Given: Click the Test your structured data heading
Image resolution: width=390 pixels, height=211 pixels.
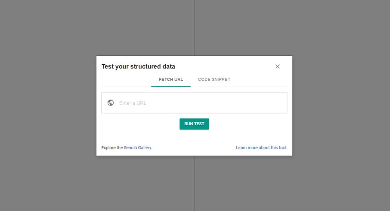Looking at the screenshot, I should 138,67.
